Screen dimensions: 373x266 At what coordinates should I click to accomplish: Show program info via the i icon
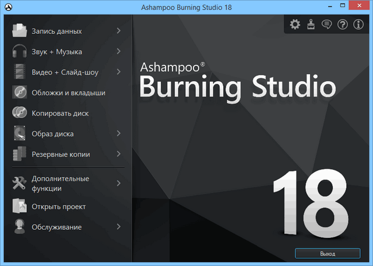(x=358, y=24)
